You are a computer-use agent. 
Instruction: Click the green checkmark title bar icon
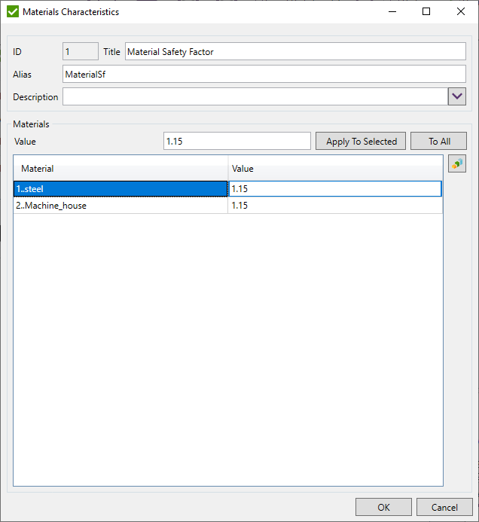tap(12, 11)
